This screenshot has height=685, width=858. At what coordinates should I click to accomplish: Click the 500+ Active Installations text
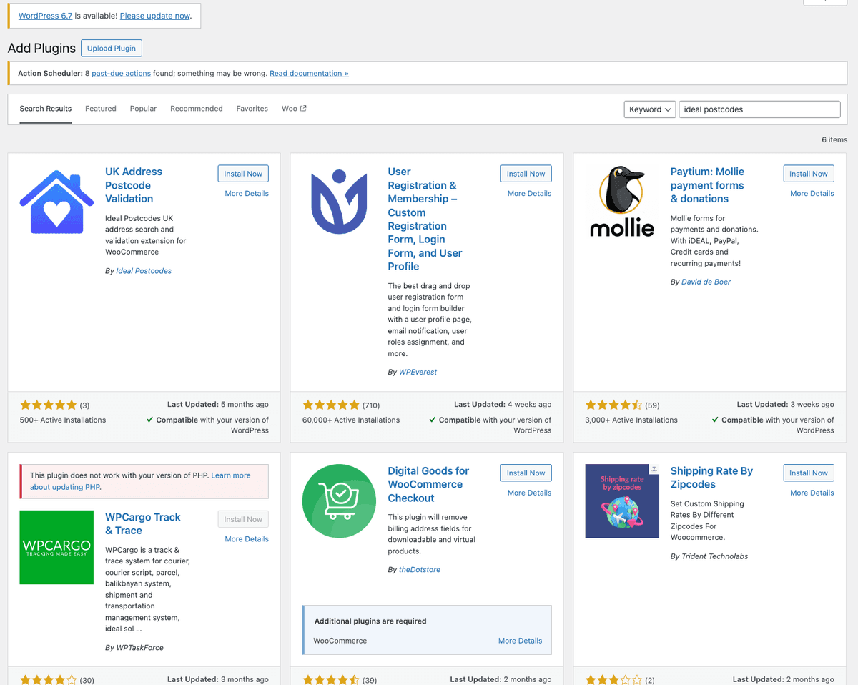point(63,420)
